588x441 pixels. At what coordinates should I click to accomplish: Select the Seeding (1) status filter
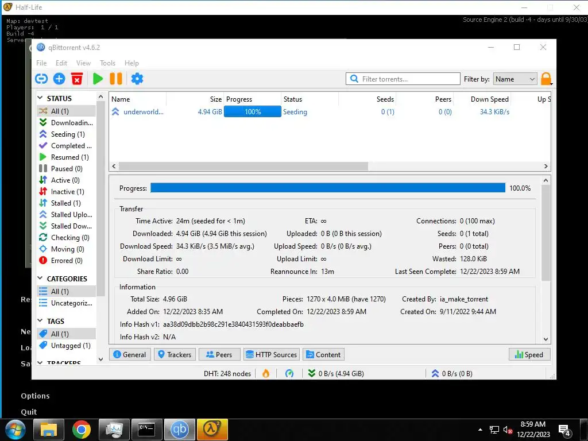66,134
